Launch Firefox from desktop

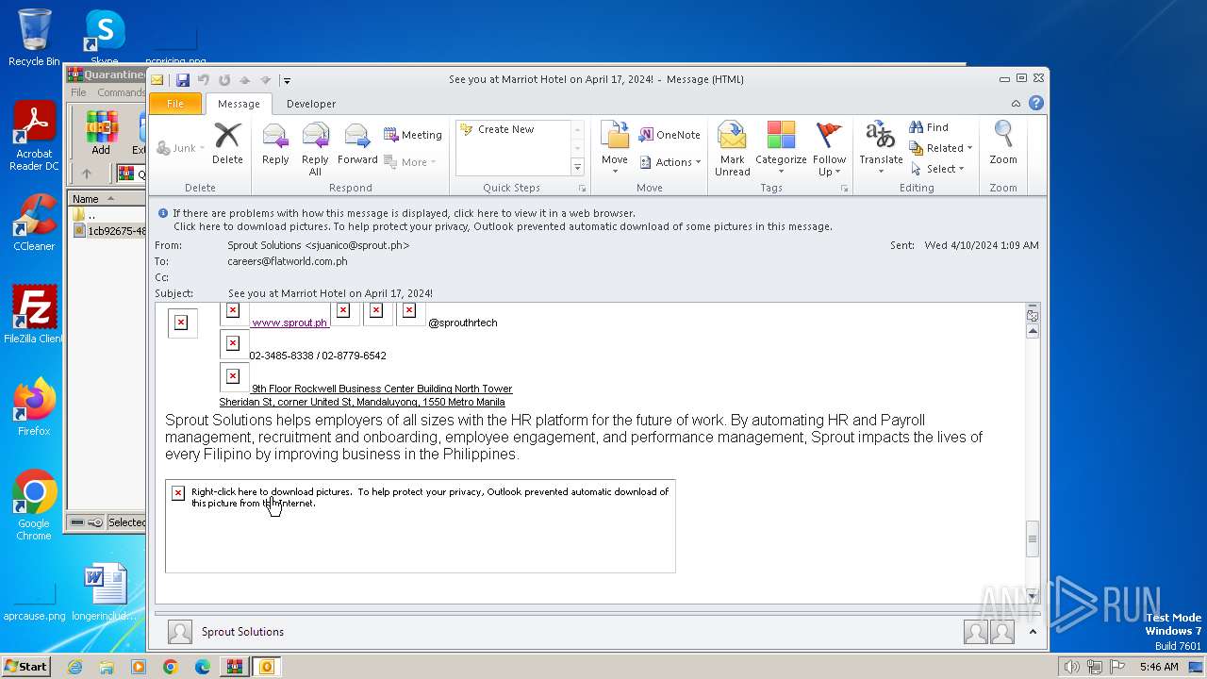pyautogui.click(x=34, y=407)
